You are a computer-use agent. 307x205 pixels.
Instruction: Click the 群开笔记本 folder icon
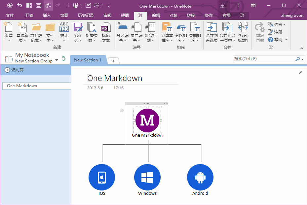coord(36,27)
